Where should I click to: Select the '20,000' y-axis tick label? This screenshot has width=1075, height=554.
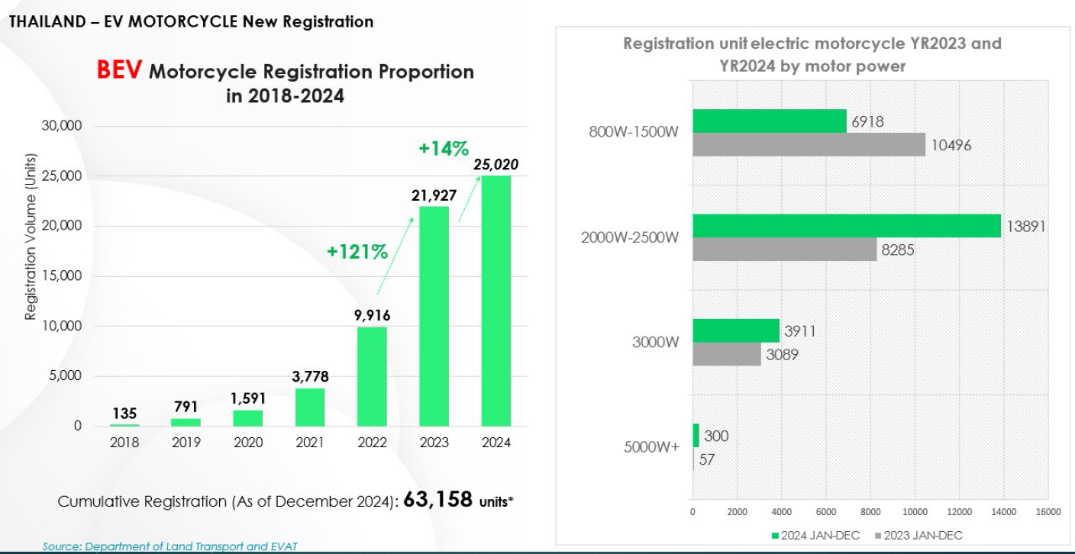(x=61, y=226)
